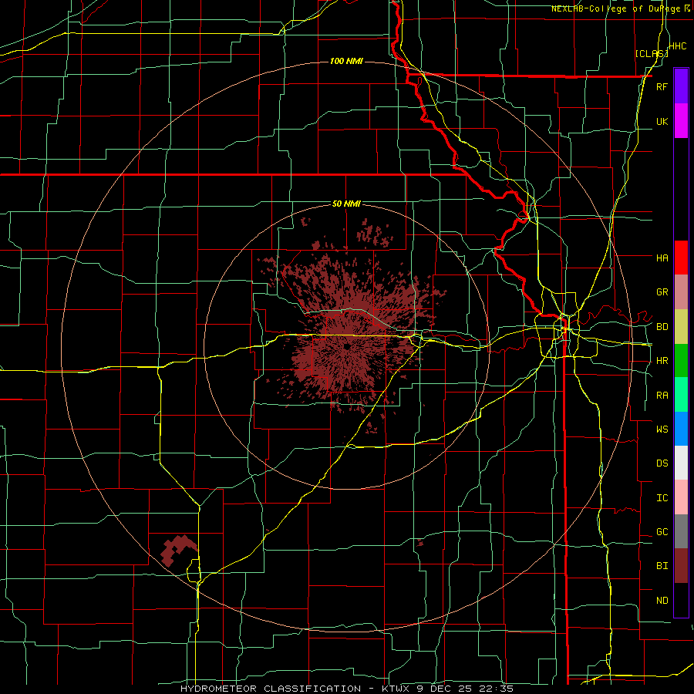Click the 50 NMI range ring label
The height and width of the screenshot is (694, 694).
346,204
